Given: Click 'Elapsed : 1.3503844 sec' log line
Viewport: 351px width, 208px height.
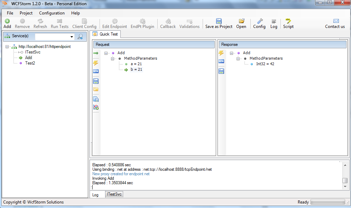Looking at the screenshot, I should 113,183.
